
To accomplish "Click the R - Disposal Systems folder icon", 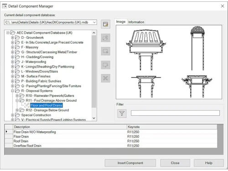I will tap(18, 91).
